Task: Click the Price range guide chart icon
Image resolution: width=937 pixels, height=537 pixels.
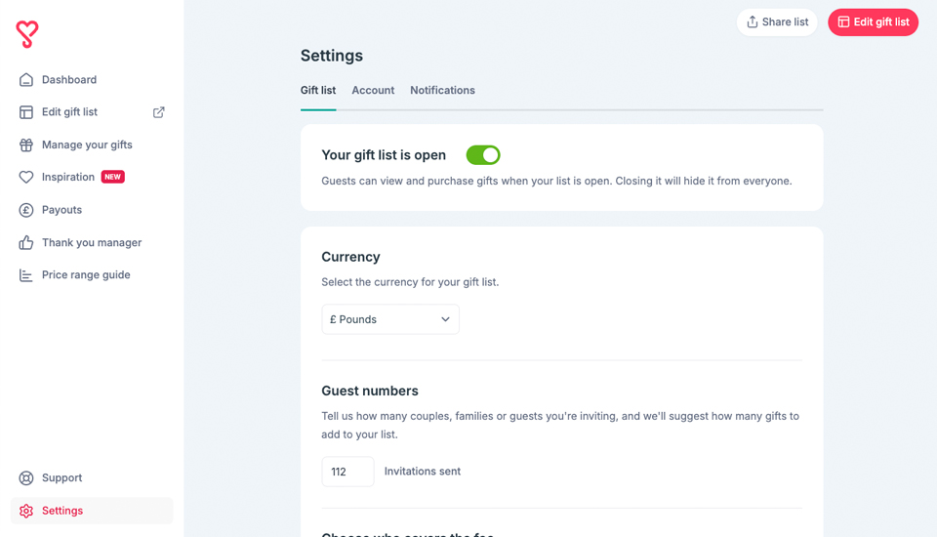Action: 26,275
